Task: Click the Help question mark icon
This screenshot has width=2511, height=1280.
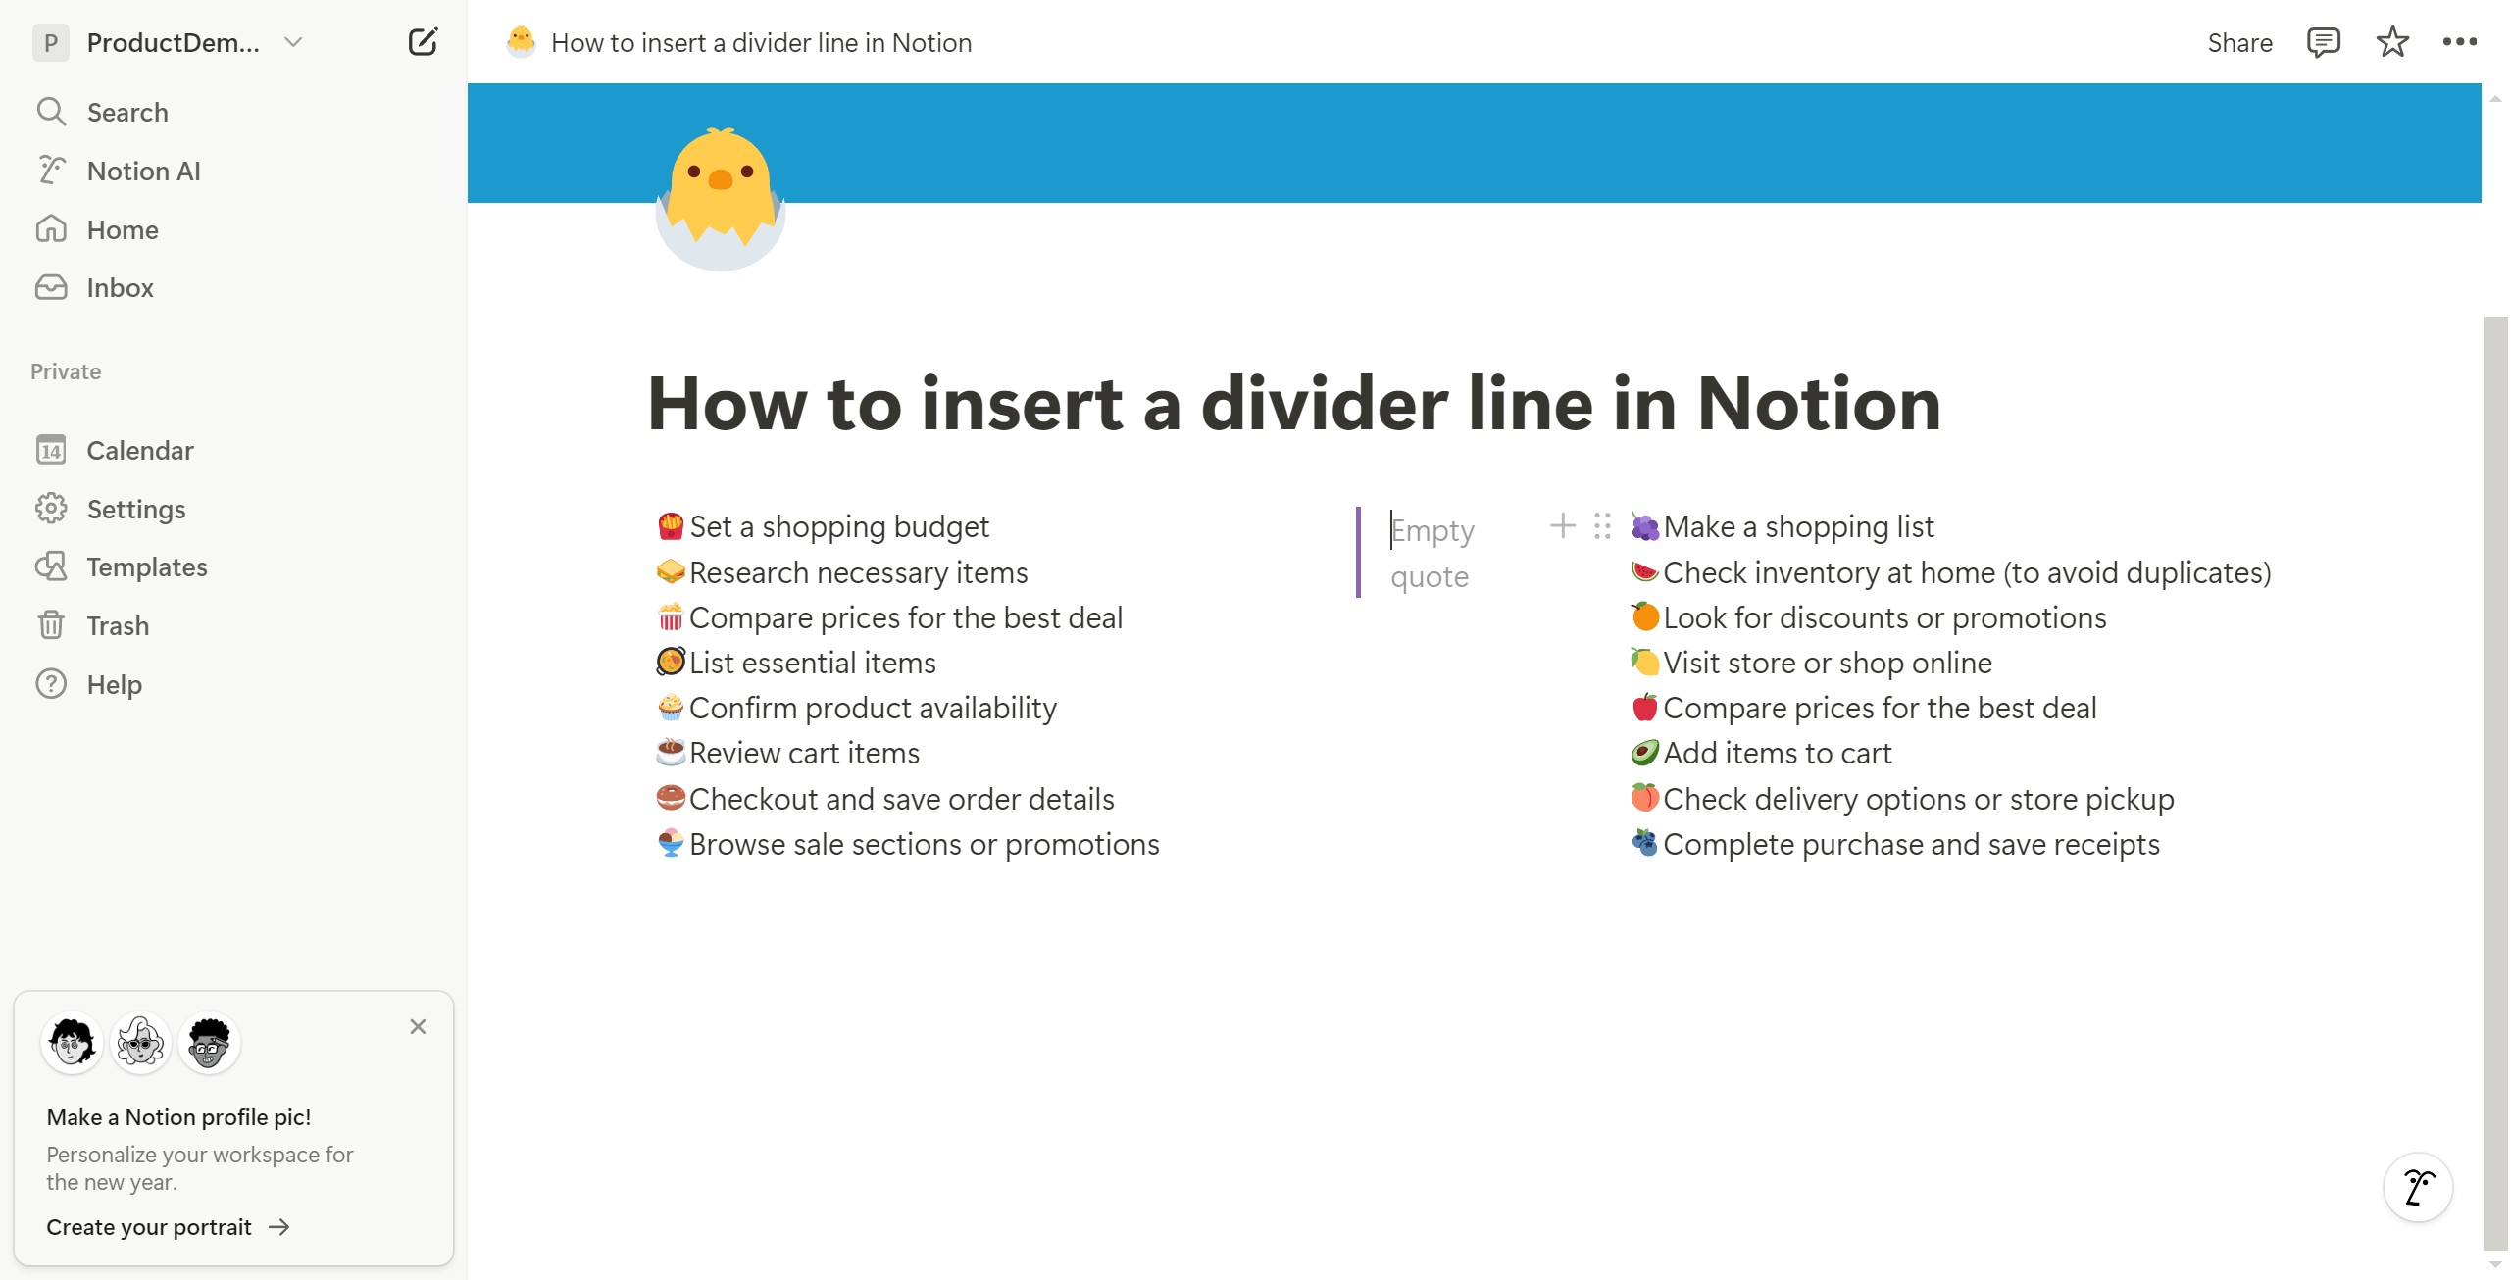Action: 51,684
